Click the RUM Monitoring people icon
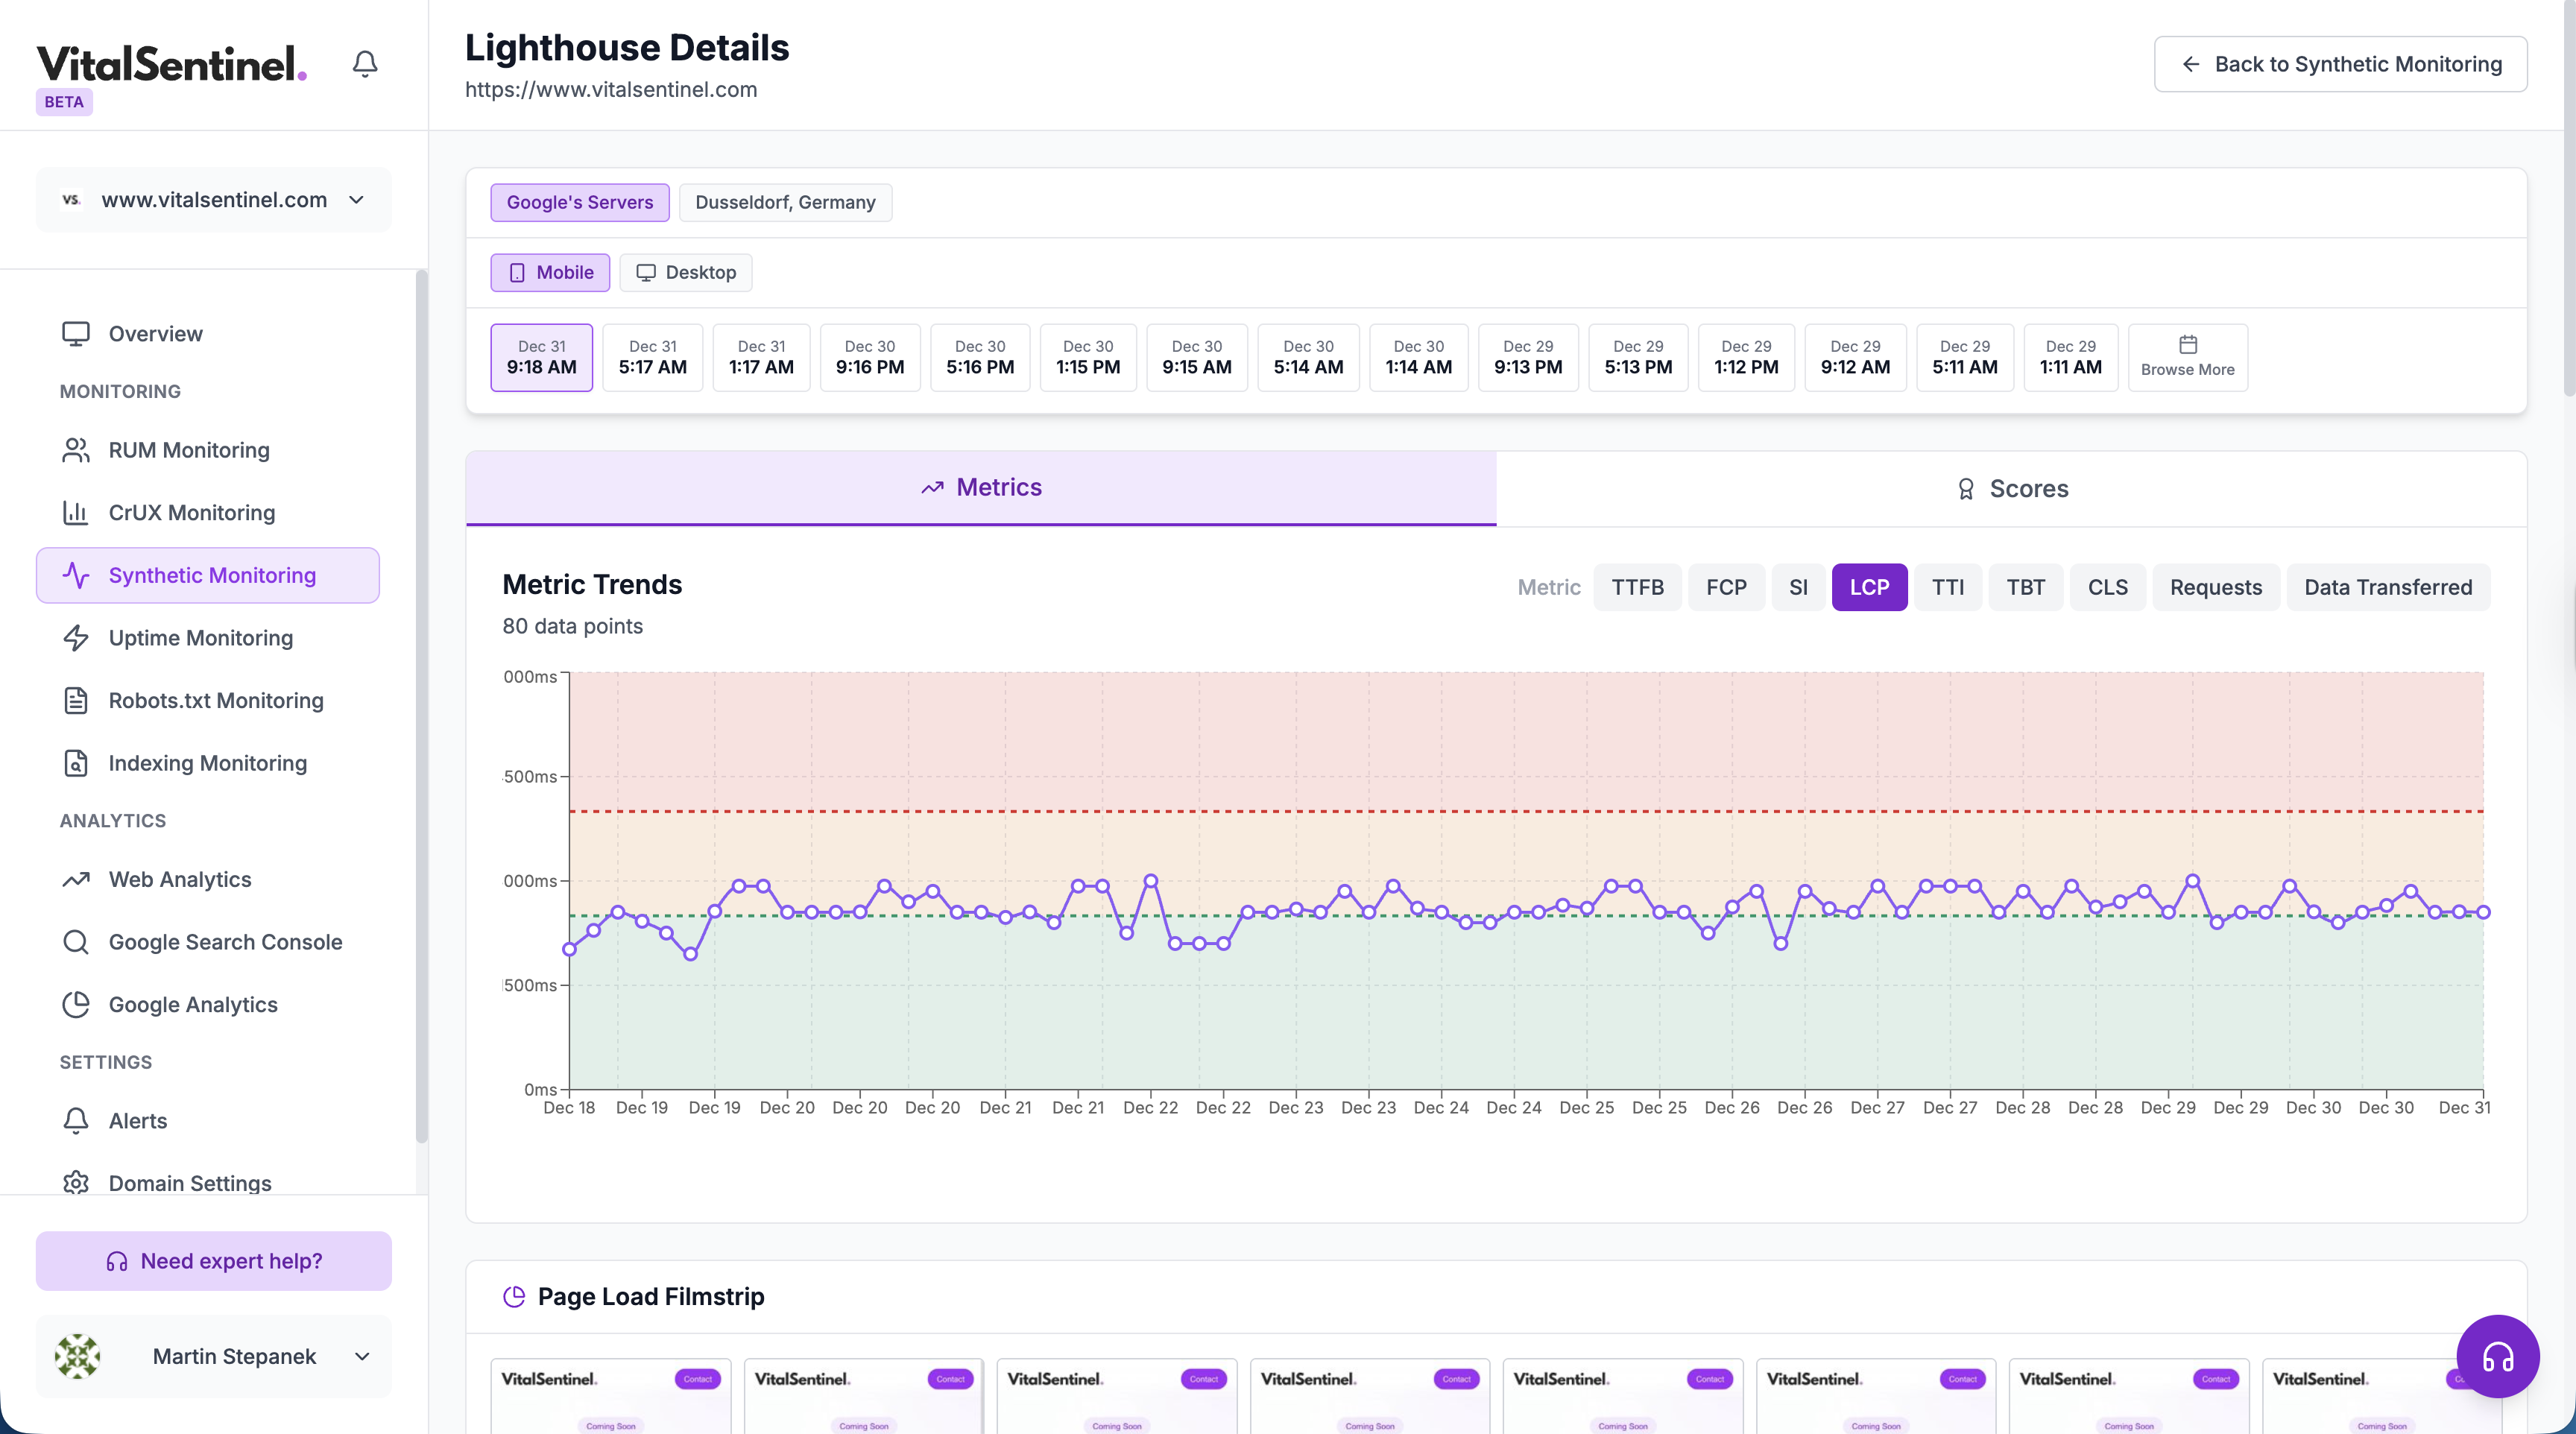2576x1434 pixels. pos(76,450)
